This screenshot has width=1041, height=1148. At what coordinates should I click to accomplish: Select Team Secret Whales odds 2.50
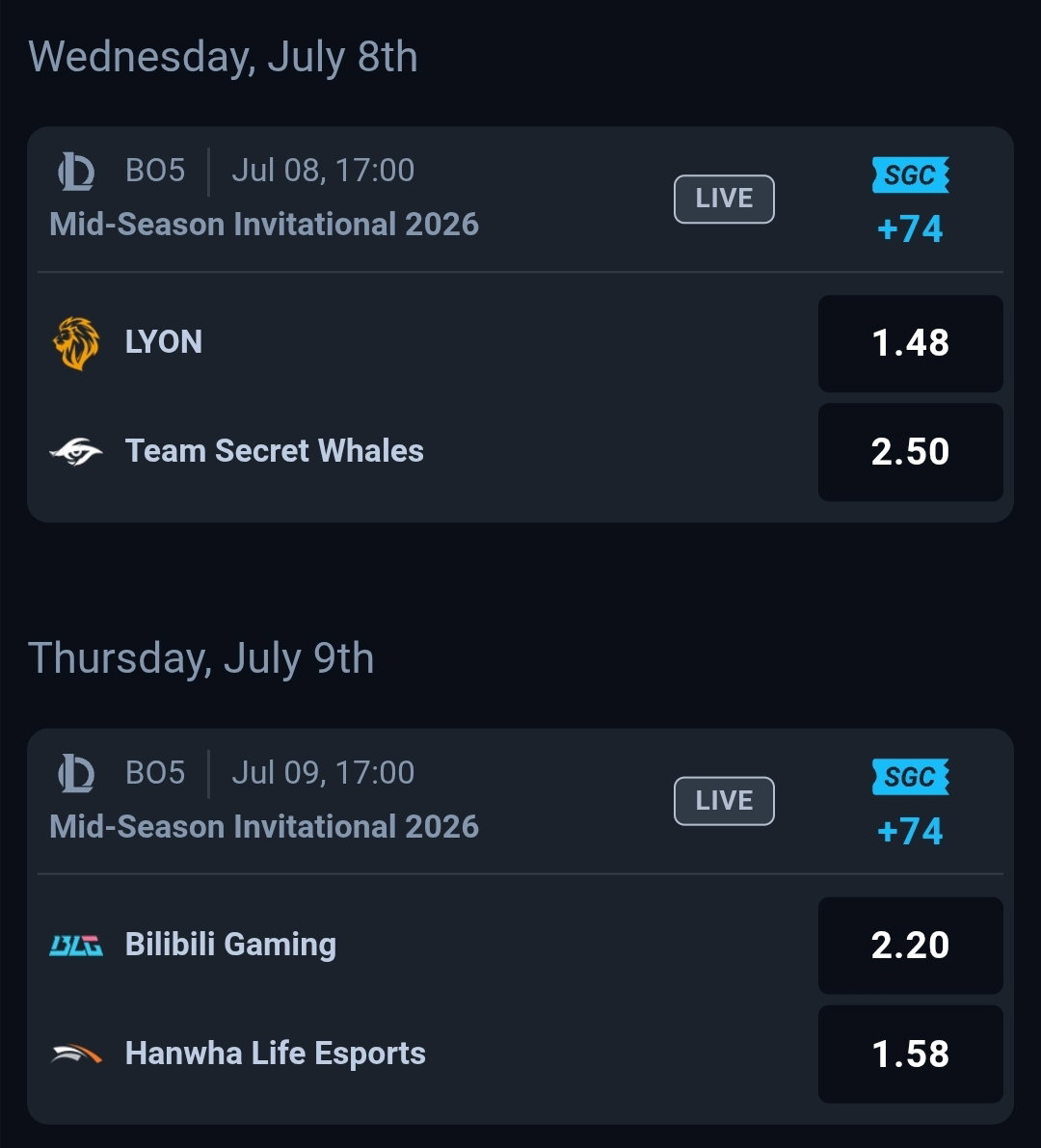click(910, 452)
